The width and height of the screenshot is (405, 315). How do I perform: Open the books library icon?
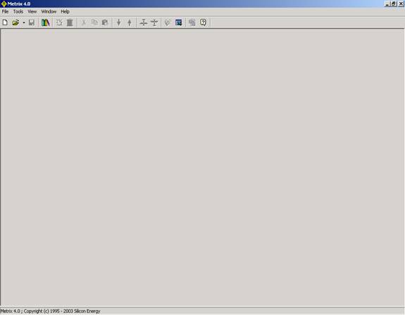(46, 23)
